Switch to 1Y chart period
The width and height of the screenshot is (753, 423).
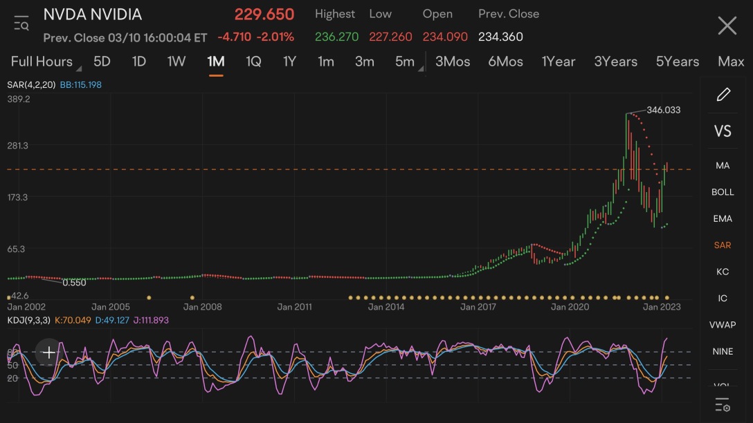click(289, 62)
